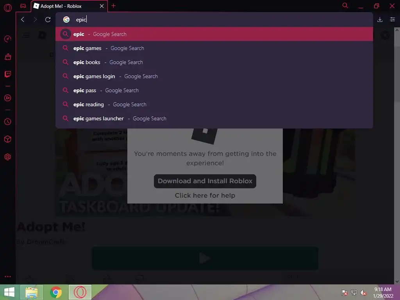
Task: Open Twitch panel in sidebar
Action: click(x=8, y=74)
